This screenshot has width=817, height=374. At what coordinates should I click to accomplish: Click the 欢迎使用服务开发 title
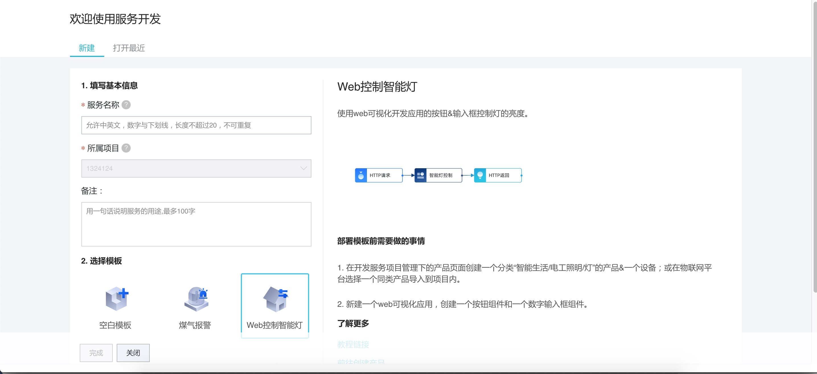(x=115, y=19)
